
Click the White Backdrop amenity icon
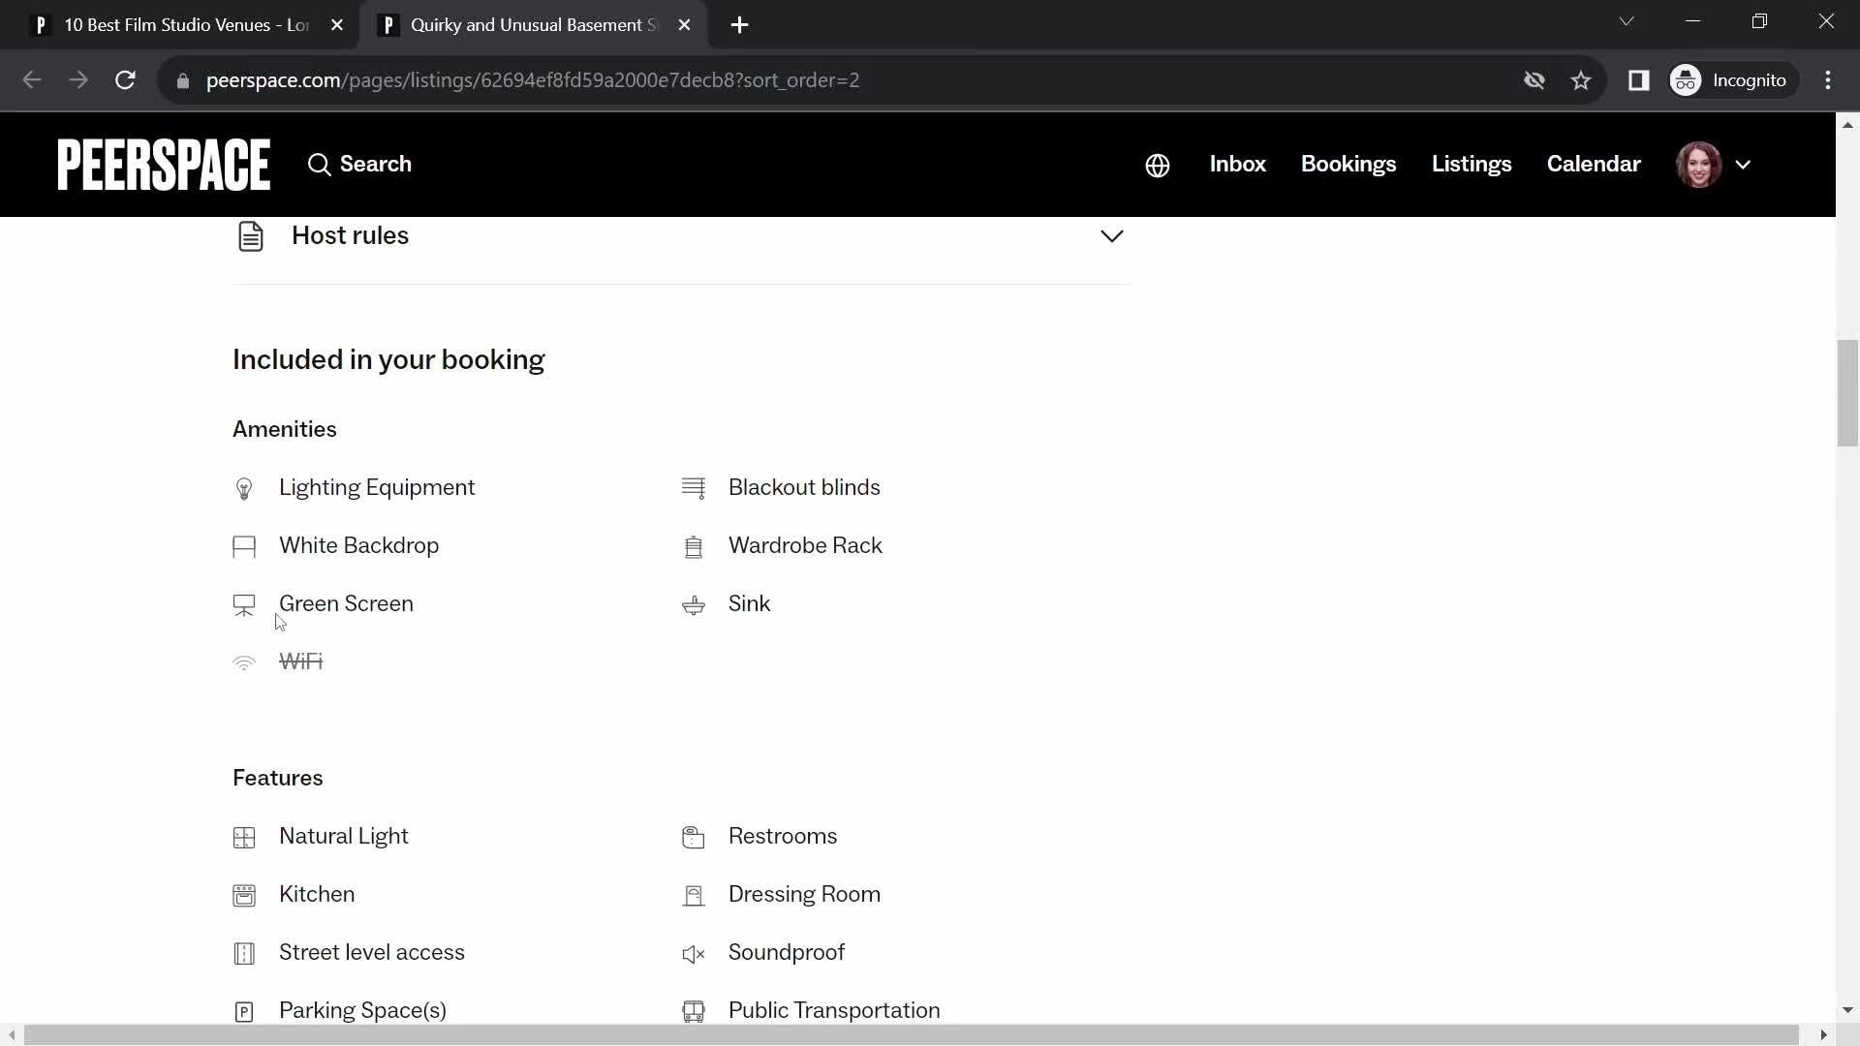(244, 545)
